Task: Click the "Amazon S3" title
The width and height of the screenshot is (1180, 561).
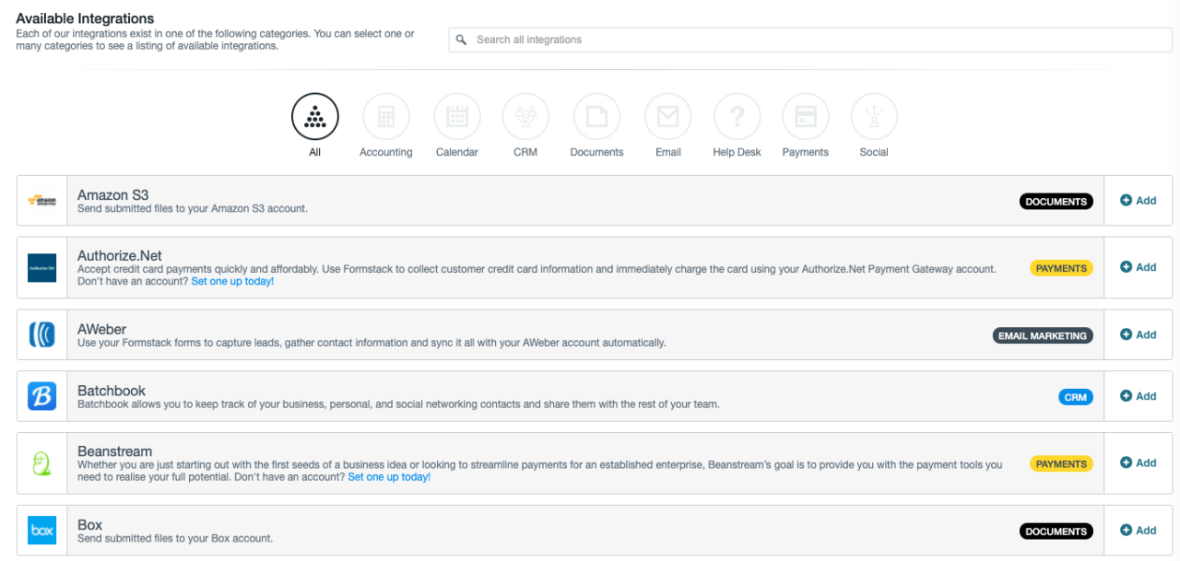Action: [112, 195]
